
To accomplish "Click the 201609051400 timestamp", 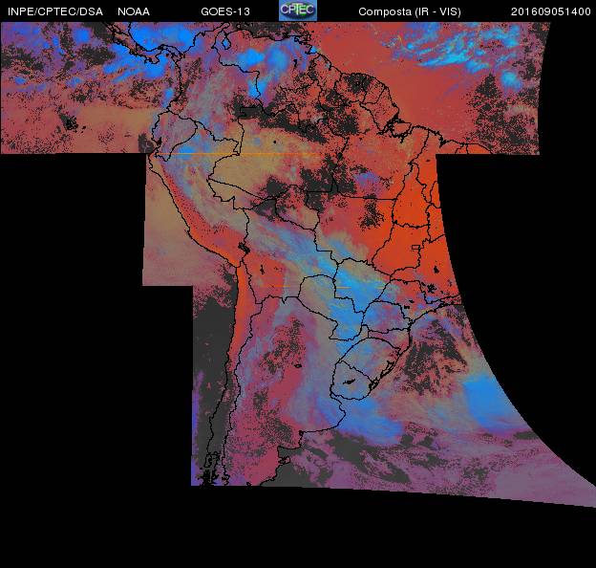I will [x=550, y=11].
